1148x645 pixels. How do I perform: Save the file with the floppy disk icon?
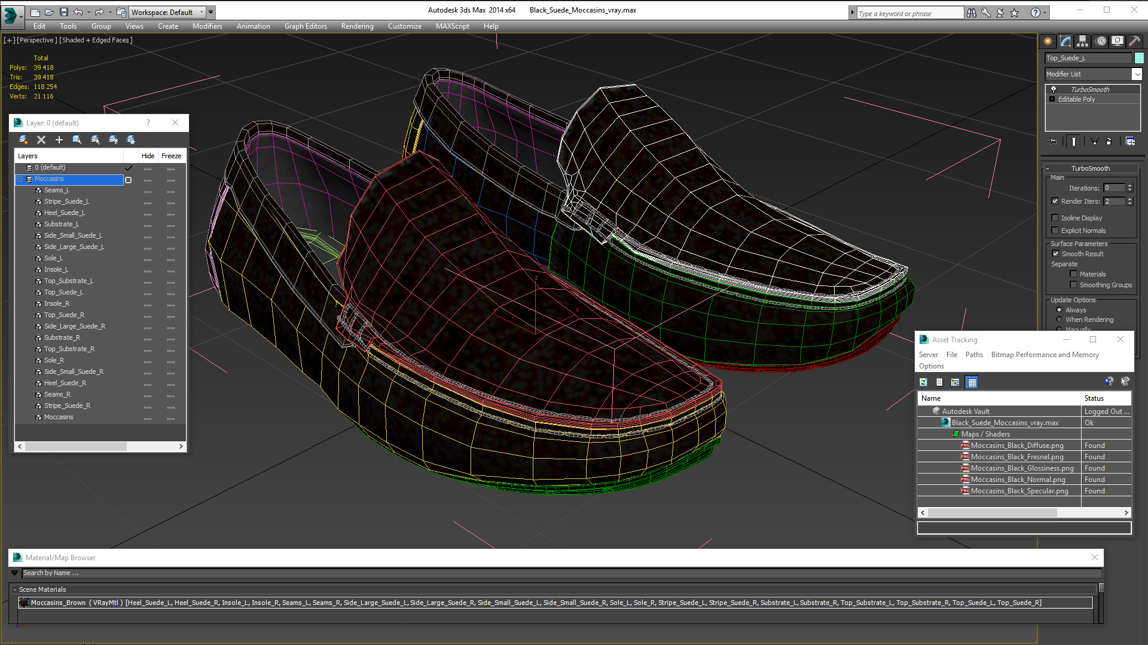click(63, 12)
